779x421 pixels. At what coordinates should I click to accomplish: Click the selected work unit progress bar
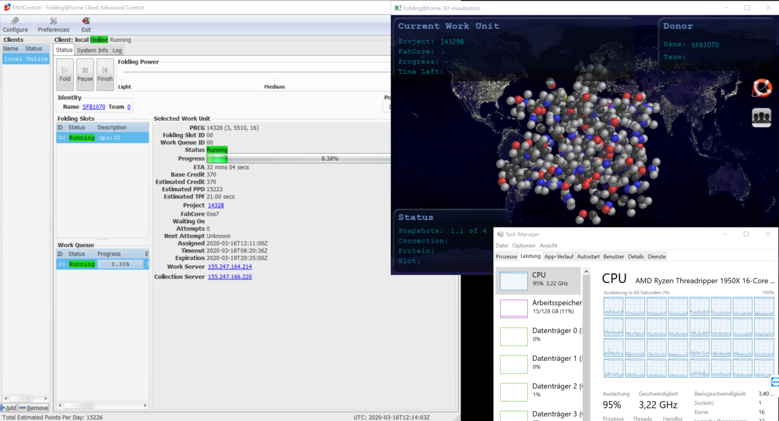pos(299,159)
